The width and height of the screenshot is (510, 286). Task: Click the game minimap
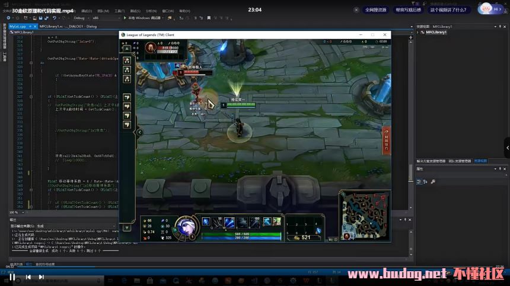(x=365, y=215)
